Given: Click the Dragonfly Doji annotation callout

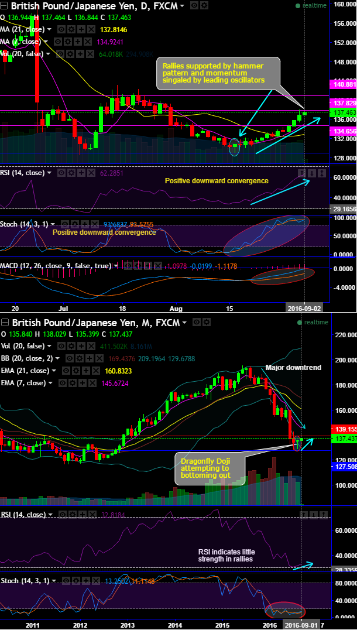Looking at the screenshot, I should point(210,468).
